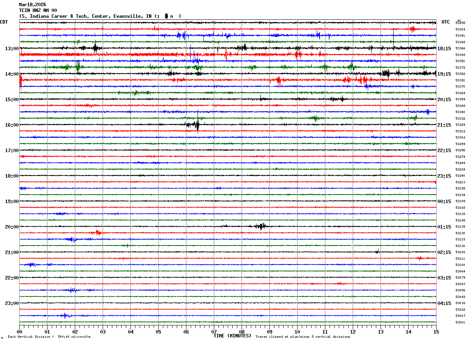Select the DC offset value 53240
Screen dimensions: 467x342
[460, 176]
